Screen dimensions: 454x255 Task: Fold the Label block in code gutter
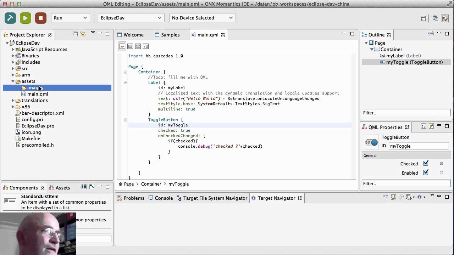126,83
